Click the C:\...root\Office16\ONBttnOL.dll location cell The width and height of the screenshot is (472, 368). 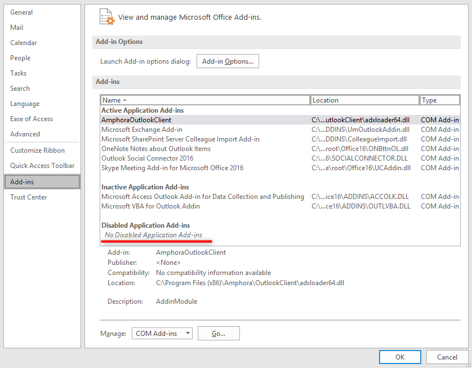pos(360,149)
